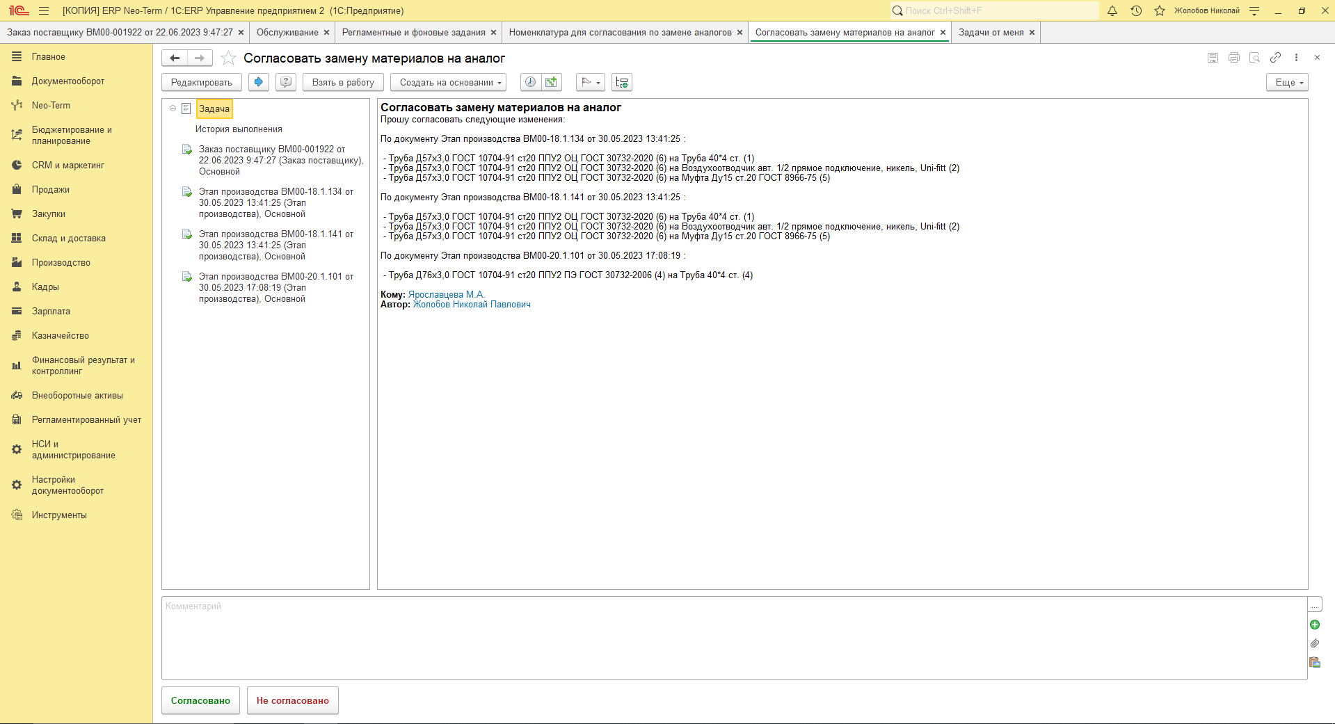
Task: Open Документооборот section in the sidebar
Action: click(x=68, y=81)
